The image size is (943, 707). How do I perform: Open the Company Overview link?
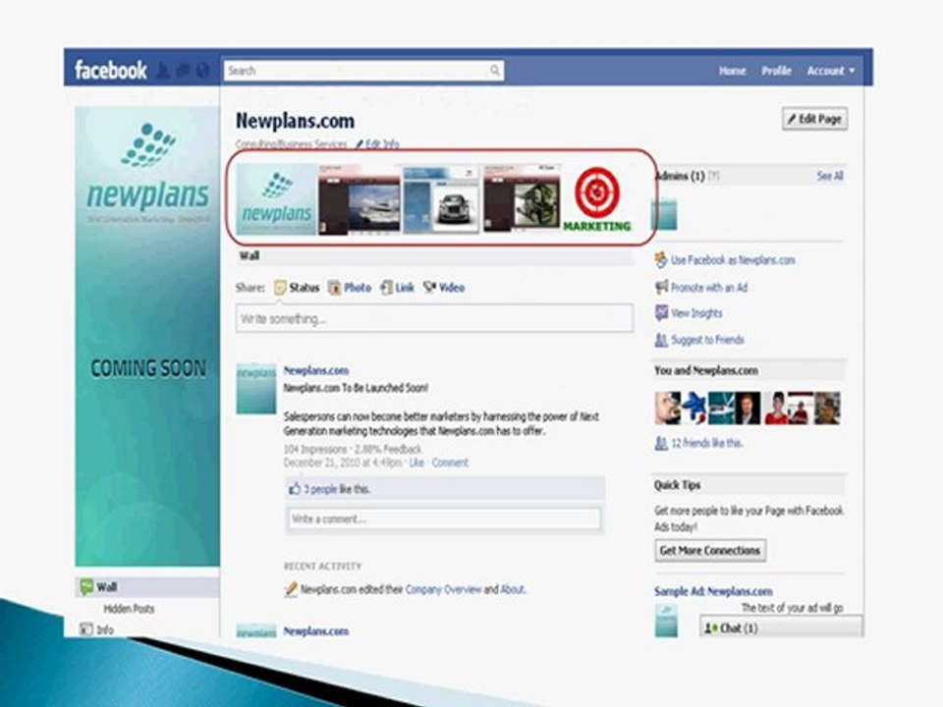[x=443, y=589]
